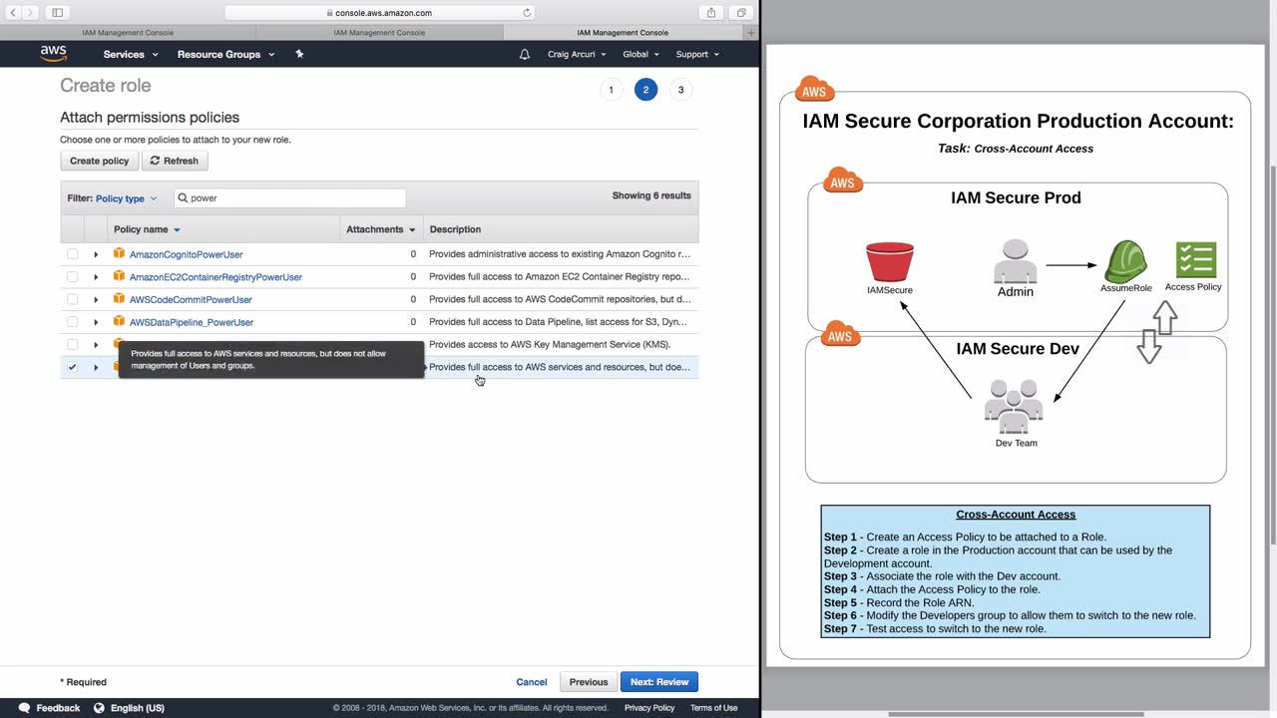Click the green Access Policy checklist icon
The height and width of the screenshot is (718, 1277).
(1195, 260)
